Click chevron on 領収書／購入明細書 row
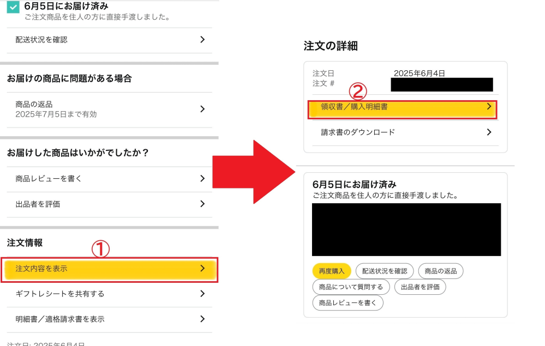 tap(489, 107)
